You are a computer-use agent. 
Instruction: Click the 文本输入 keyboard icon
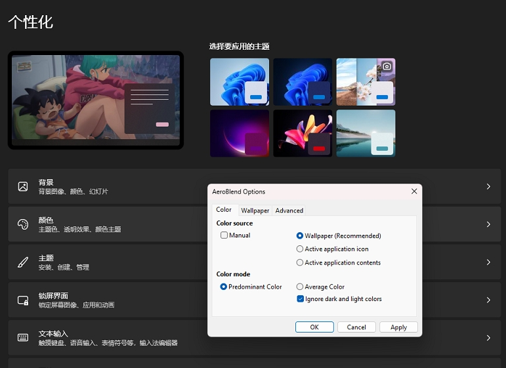click(x=23, y=338)
